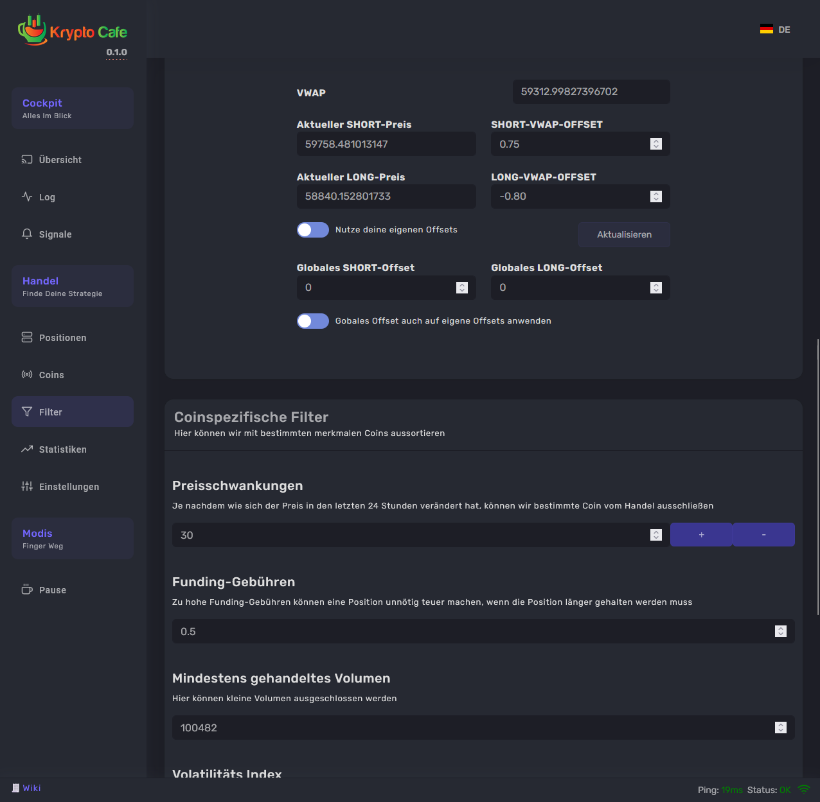Click the German flag language icon
Viewport: 820px width, 802px height.
[x=766, y=30]
